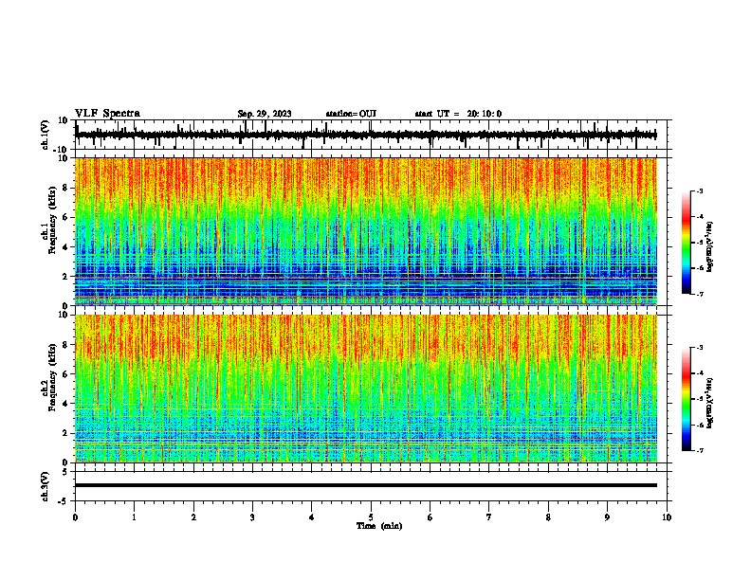Select the "Sep. 29, 2023" date text
This screenshot has height=580, width=751.
pyautogui.click(x=265, y=114)
